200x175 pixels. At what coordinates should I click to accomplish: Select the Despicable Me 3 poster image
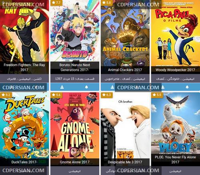pyautogui.click(x=125, y=126)
